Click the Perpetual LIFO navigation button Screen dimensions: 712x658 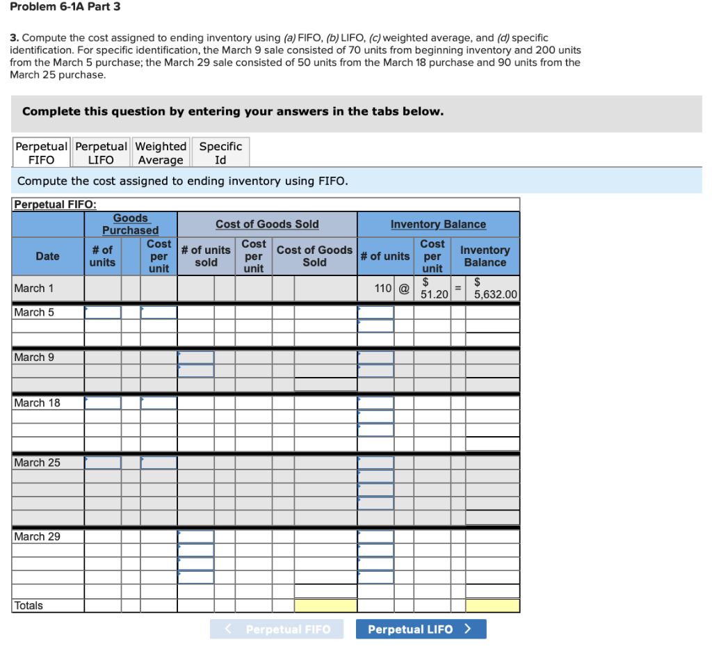pos(421,629)
